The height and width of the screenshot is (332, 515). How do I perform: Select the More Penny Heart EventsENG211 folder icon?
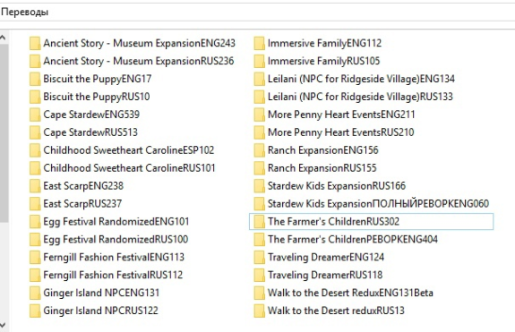click(x=259, y=115)
